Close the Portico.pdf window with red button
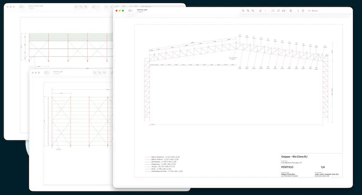This screenshot has width=362, height=195. click(116, 10)
